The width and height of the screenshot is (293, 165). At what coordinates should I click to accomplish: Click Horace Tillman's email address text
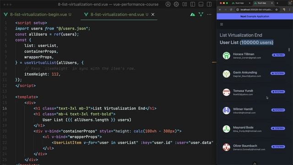pos(247,58)
